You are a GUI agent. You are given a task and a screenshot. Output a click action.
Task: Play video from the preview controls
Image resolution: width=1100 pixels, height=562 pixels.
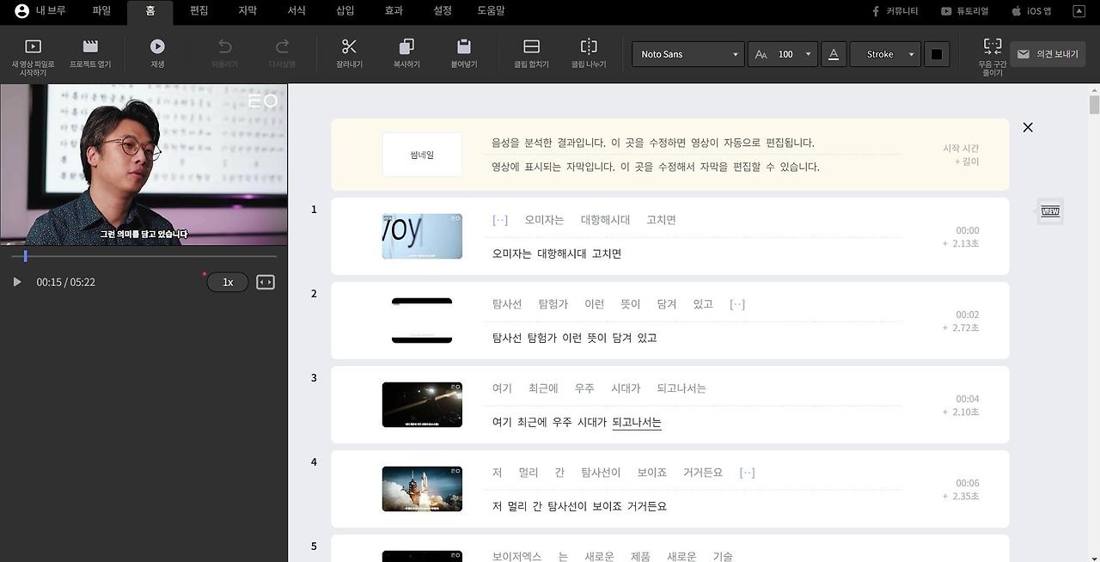pyautogui.click(x=16, y=282)
